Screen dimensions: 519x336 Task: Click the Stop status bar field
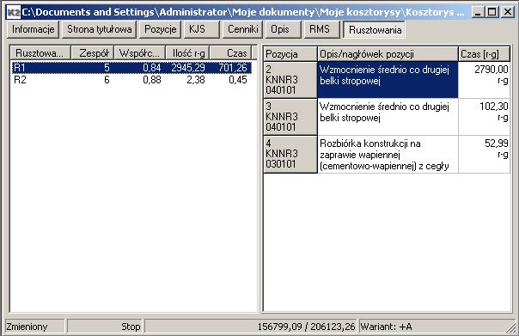pyautogui.click(x=104, y=327)
